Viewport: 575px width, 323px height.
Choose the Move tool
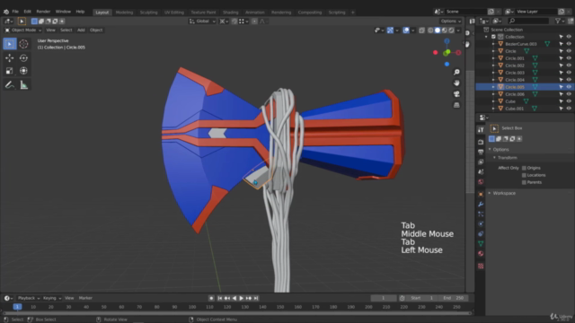[x=10, y=57]
